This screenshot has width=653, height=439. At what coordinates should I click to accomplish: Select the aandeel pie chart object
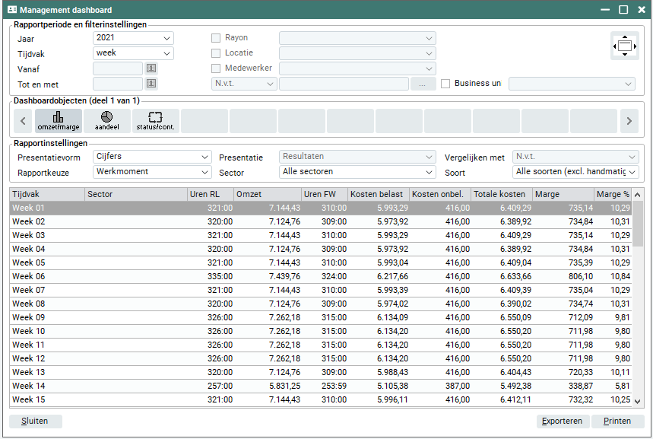coord(107,121)
